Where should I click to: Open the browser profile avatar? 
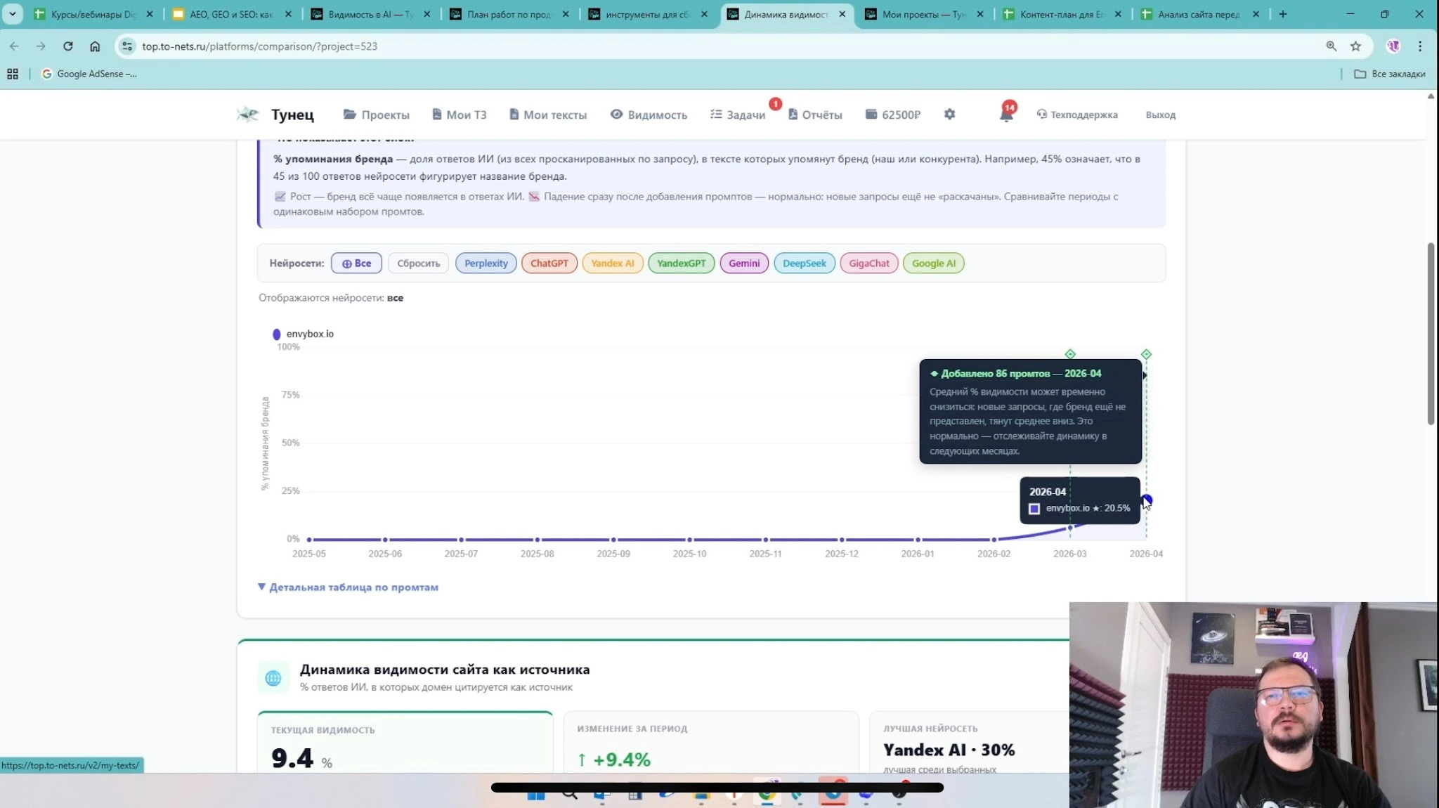1393,46
